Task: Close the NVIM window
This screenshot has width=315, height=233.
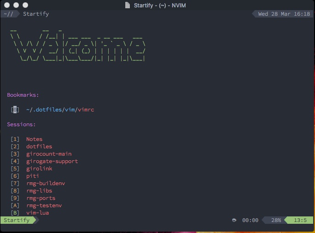Action: [x=7, y=5]
